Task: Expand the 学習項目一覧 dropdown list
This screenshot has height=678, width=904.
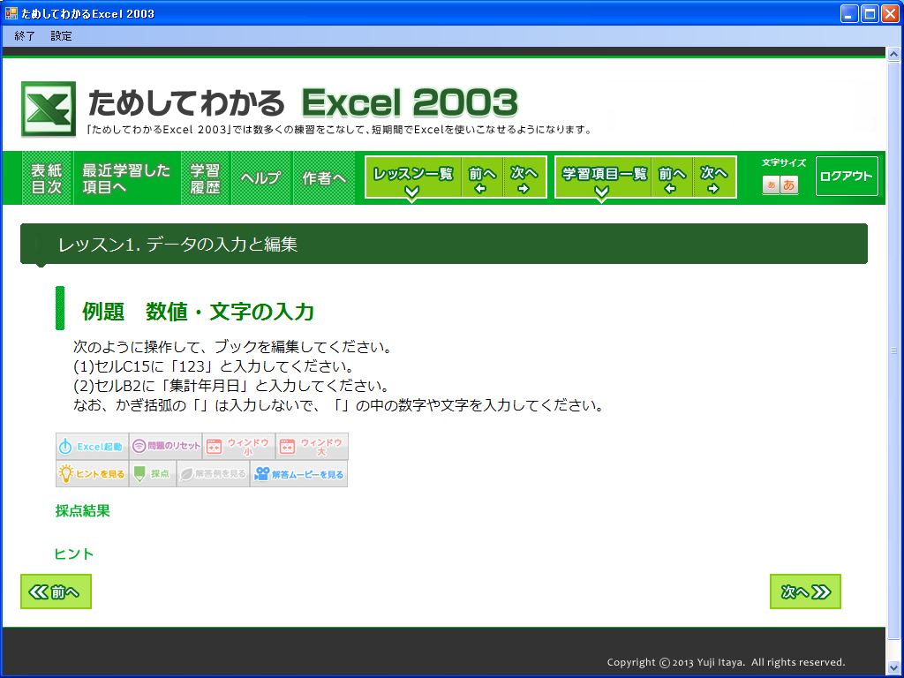Action: [x=603, y=178]
